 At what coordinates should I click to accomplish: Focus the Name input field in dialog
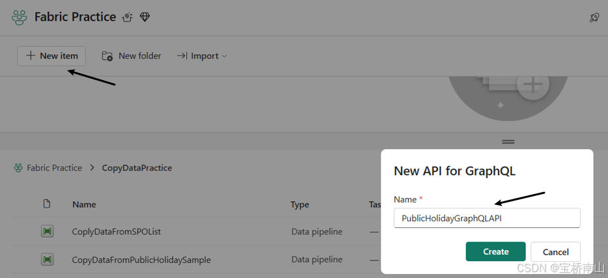487,218
